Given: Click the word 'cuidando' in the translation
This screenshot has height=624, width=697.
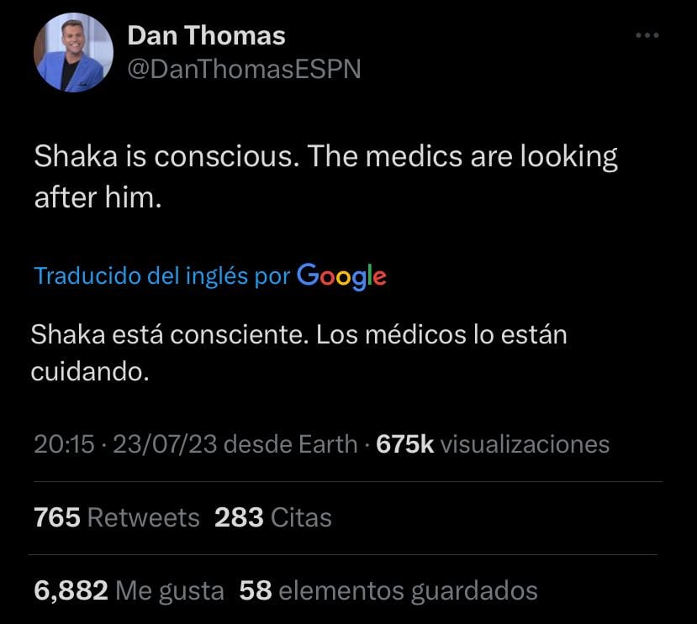Looking at the screenshot, I should (x=89, y=370).
